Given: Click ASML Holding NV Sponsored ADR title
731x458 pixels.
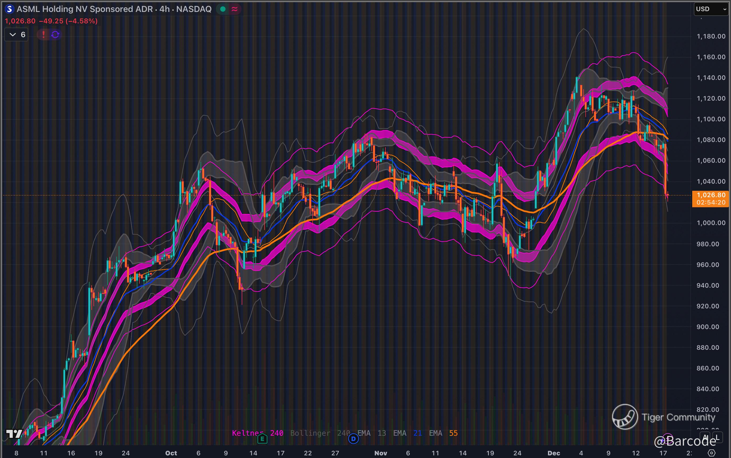Looking at the screenshot, I should (x=84, y=9).
